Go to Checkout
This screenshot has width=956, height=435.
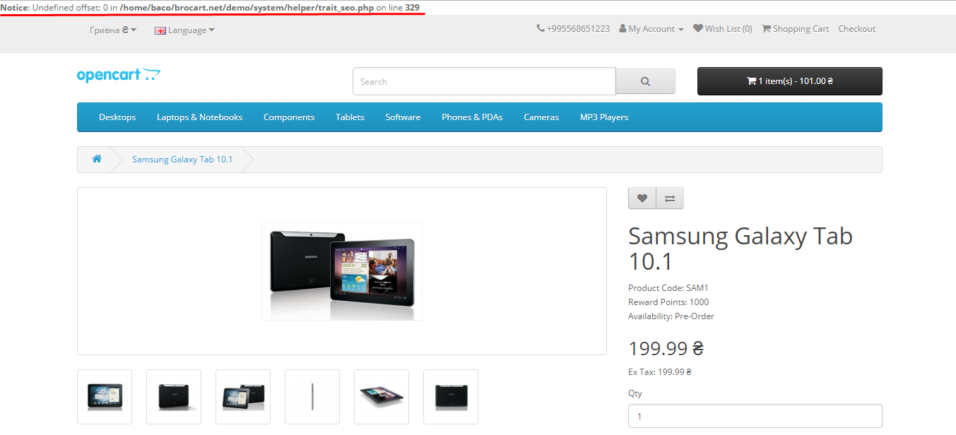coord(856,29)
